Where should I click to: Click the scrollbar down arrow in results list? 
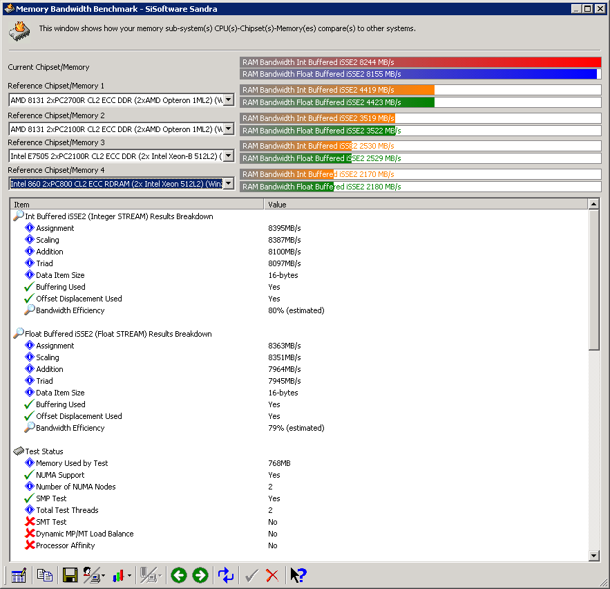[x=593, y=556]
